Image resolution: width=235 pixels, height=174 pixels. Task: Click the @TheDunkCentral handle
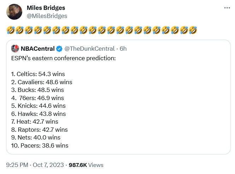[x=90, y=48]
